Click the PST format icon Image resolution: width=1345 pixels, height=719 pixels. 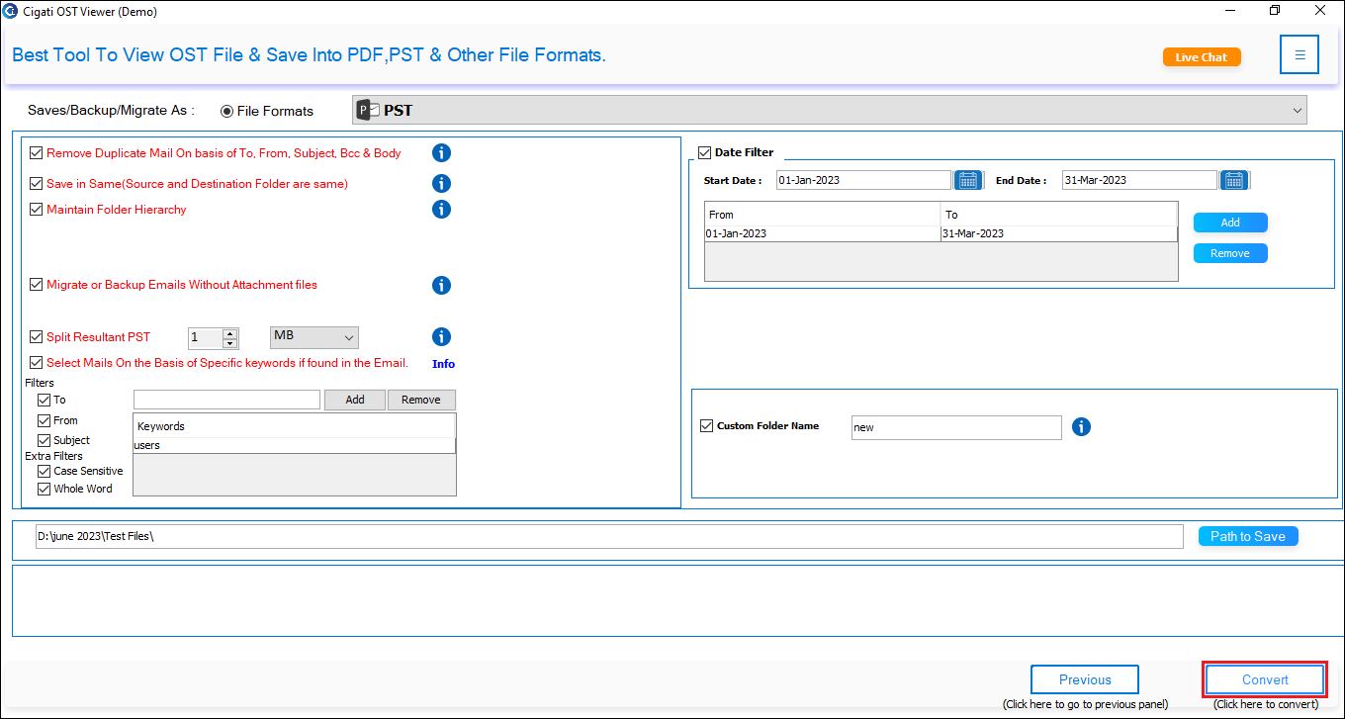[368, 110]
